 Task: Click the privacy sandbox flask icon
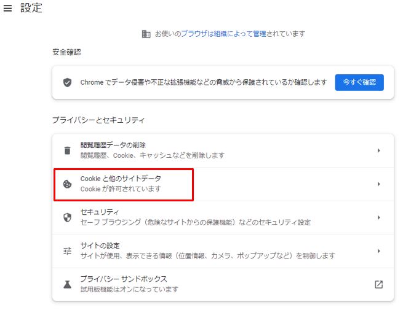click(x=67, y=284)
